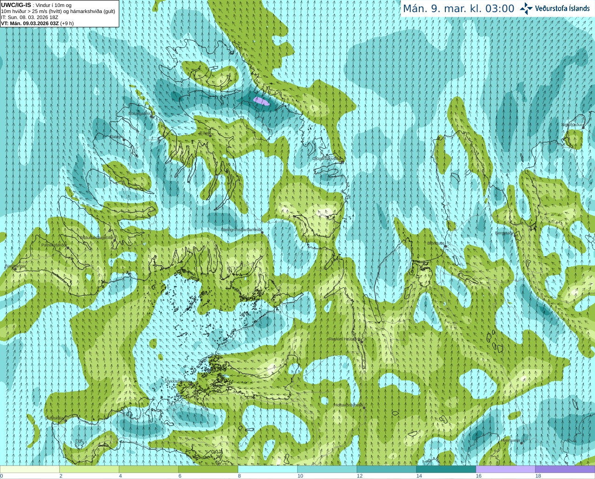The height and width of the screenshot is (479, 595).
Task: Click the 6–8 m/s legend swatch
Action: pyautogui.click(x=208, y=469)
